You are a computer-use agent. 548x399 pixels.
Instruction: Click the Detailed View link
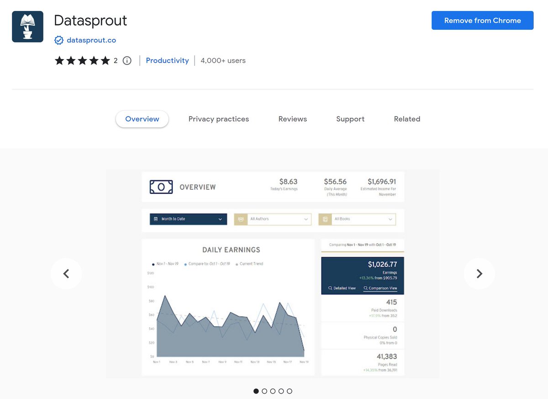point(342,288)
